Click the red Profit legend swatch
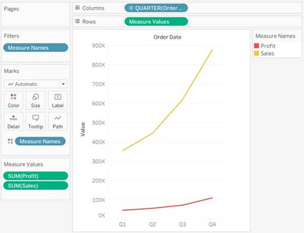This screenshot has width=304, height=233. [257, 46]
